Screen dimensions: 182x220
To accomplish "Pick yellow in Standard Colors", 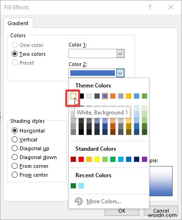I will 97,159.
